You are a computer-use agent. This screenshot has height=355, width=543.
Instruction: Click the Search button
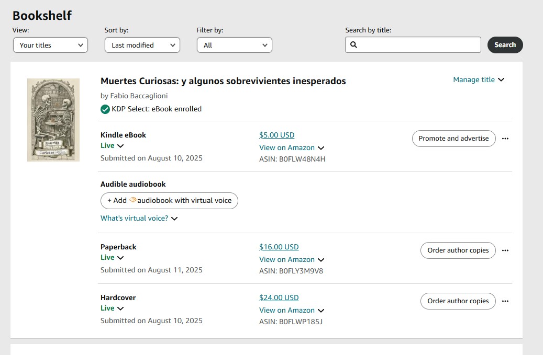505,45
